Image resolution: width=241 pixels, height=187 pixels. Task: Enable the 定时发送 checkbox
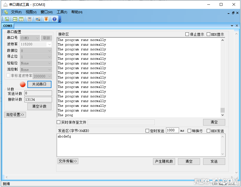click(147, 131)
